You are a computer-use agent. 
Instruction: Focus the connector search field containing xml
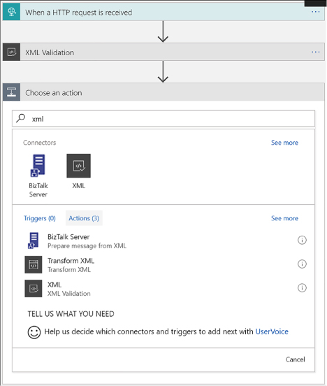pyautogui.click(x=163, y=119)
